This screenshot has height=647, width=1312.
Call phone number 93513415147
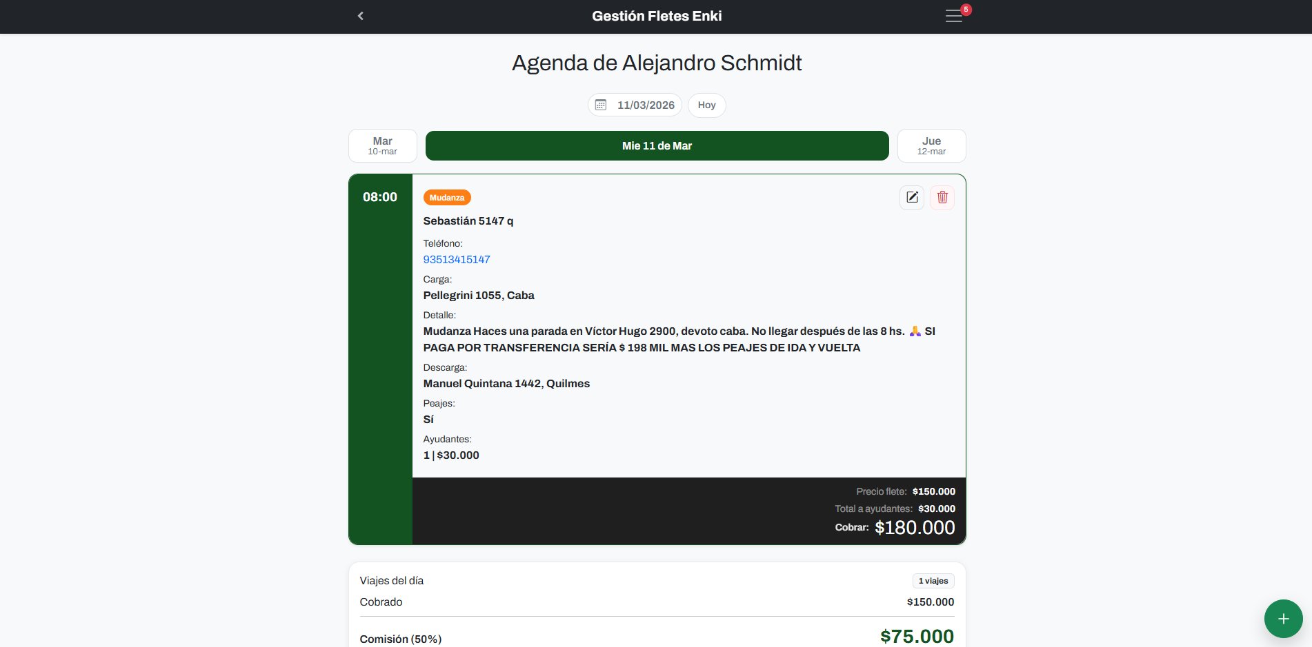point(457,260)
